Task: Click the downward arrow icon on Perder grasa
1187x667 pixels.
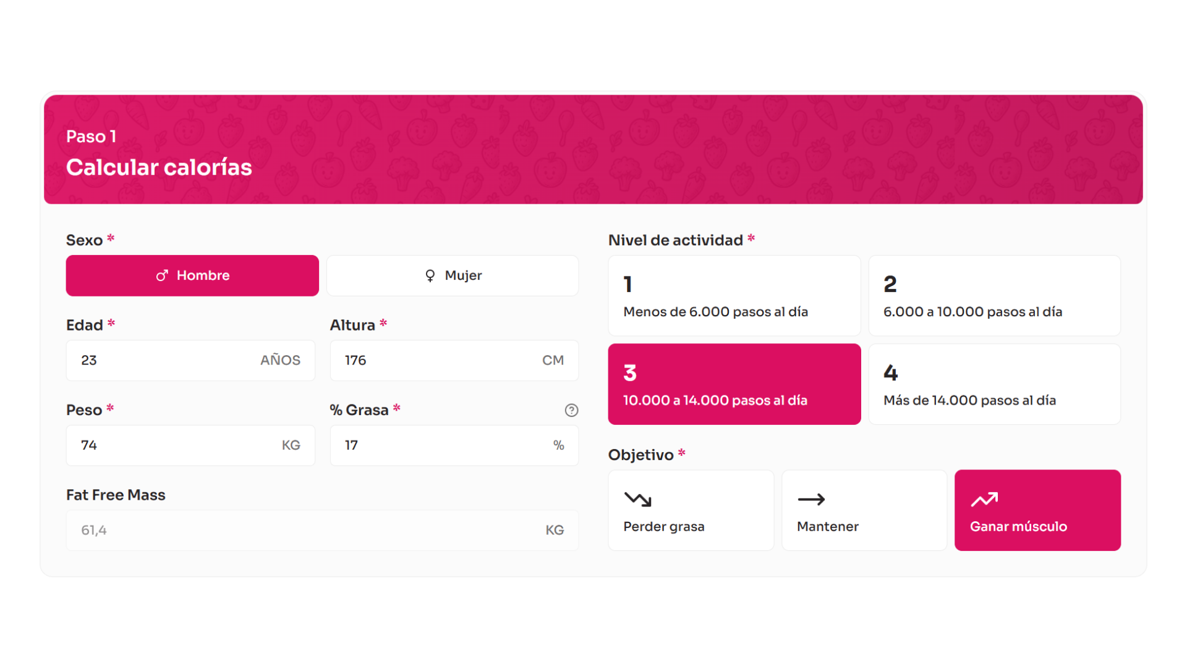Action: [639, 500]
